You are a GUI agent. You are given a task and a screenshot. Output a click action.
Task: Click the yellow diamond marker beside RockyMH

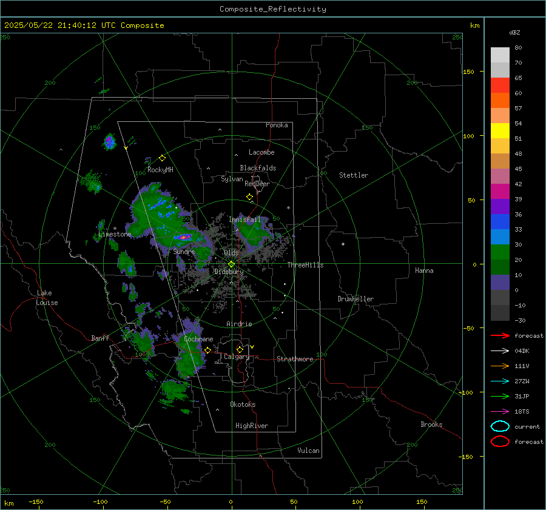162,158
